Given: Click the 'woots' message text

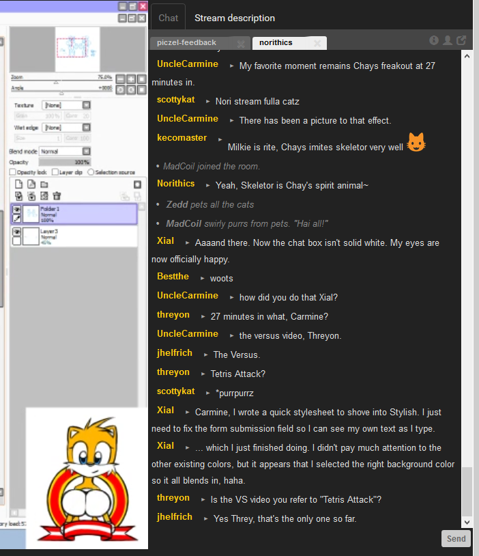Looking at the screenshot, I should click(222, 279).
